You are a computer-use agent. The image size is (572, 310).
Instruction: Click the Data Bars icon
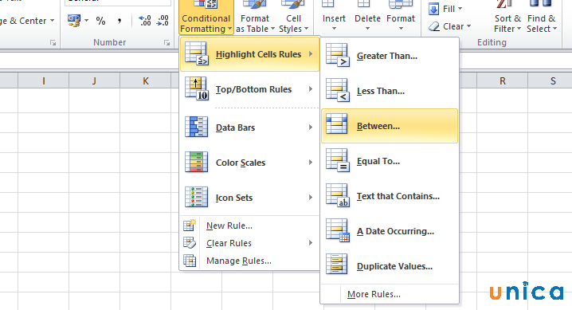pyautogui.click(x=196, y=127)
